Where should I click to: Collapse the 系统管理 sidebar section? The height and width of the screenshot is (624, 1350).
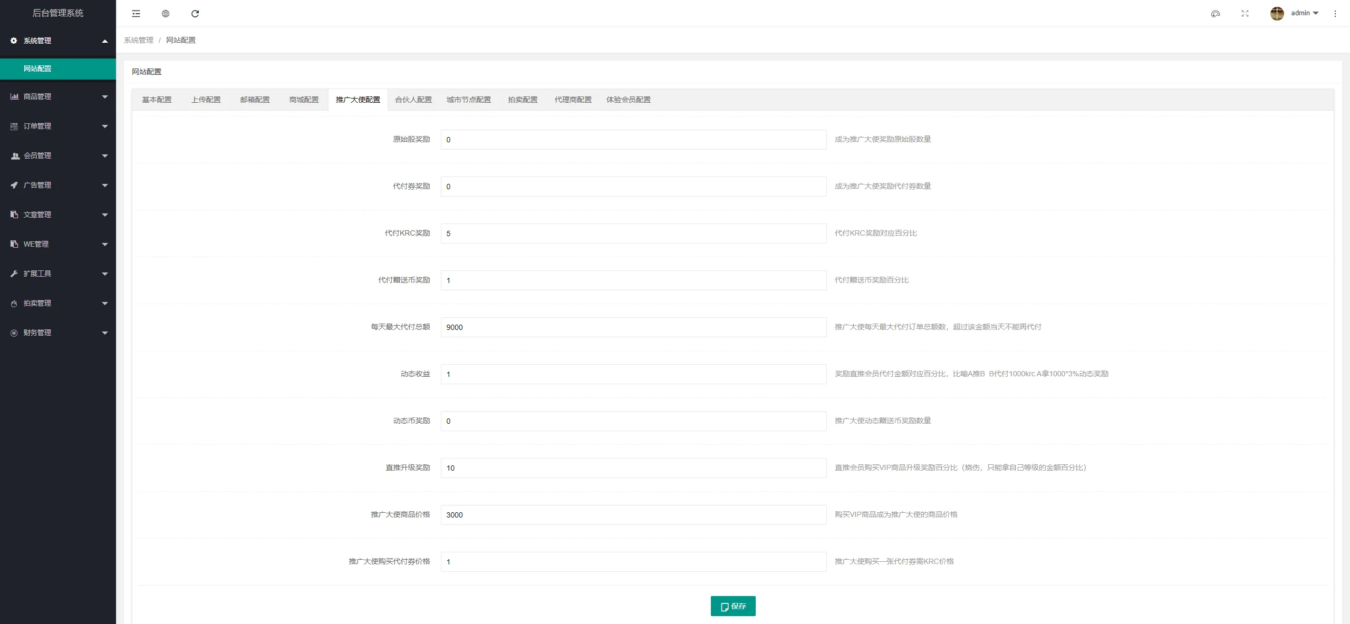tap(58, 41)
